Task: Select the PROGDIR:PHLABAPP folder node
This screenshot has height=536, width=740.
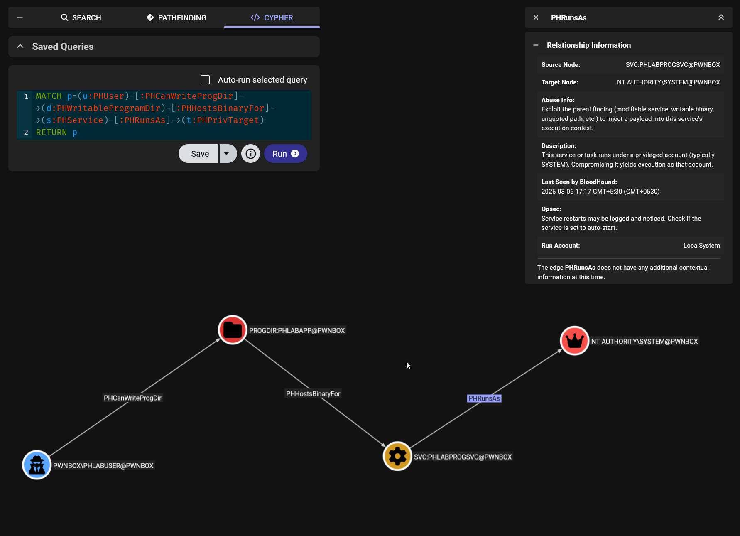Action: coord(233,330)
